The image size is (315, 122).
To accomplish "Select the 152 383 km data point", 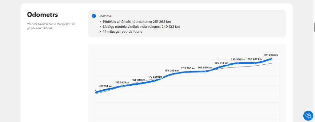I will 122,86.
